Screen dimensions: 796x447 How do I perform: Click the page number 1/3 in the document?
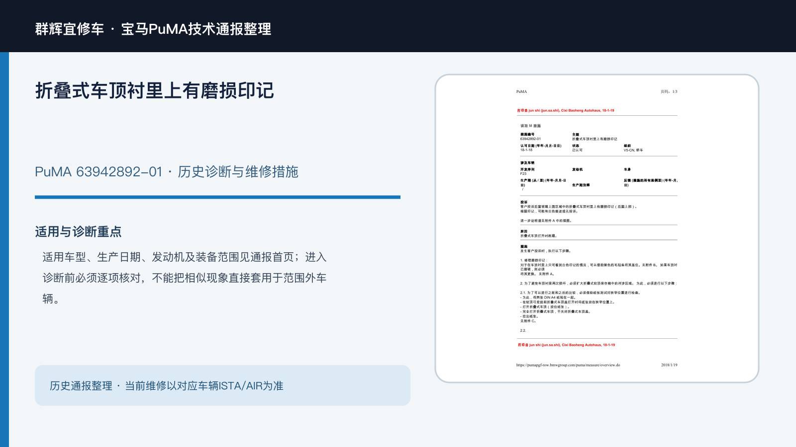coord(669,92)
